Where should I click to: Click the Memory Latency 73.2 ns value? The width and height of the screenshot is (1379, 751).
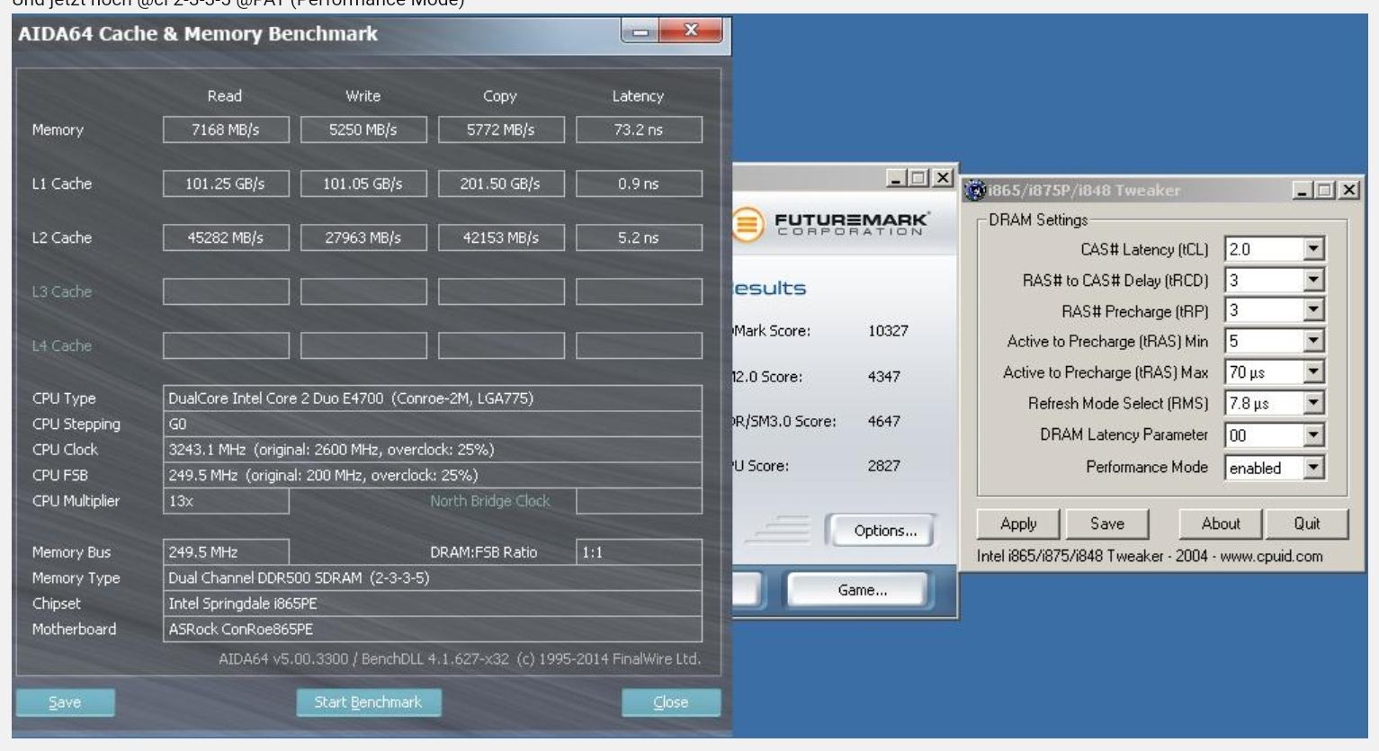[639, 130]
